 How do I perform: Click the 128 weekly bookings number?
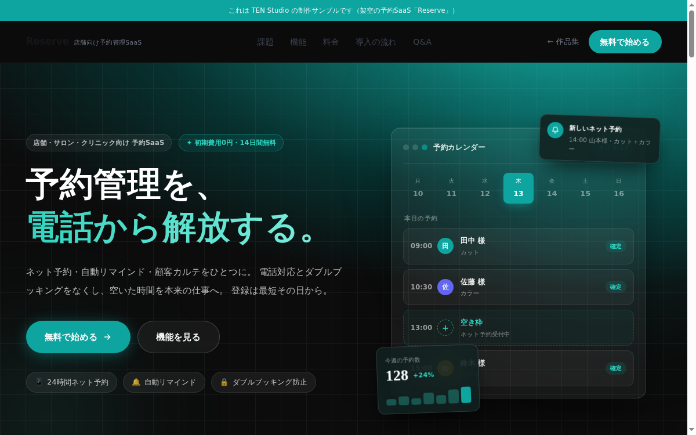click(397, 375)
